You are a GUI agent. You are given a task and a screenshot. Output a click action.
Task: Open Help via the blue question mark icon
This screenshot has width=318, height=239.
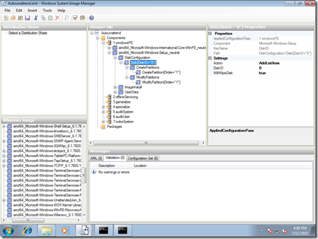(91, 18)
